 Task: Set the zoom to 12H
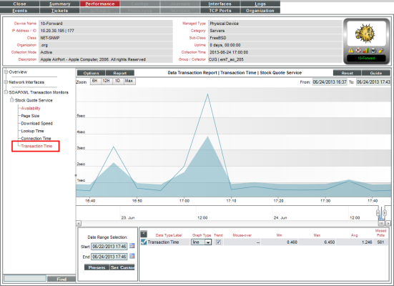click(x=106, y=81)
